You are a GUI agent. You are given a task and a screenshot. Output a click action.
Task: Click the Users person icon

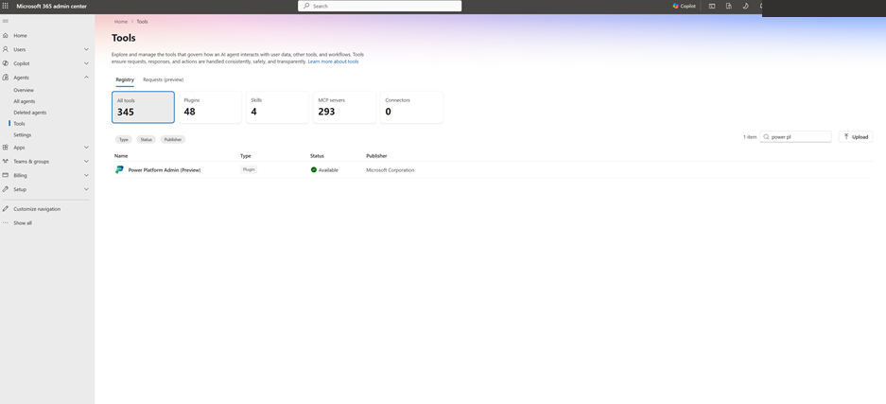pyautogui.click(x=5, y=50)
